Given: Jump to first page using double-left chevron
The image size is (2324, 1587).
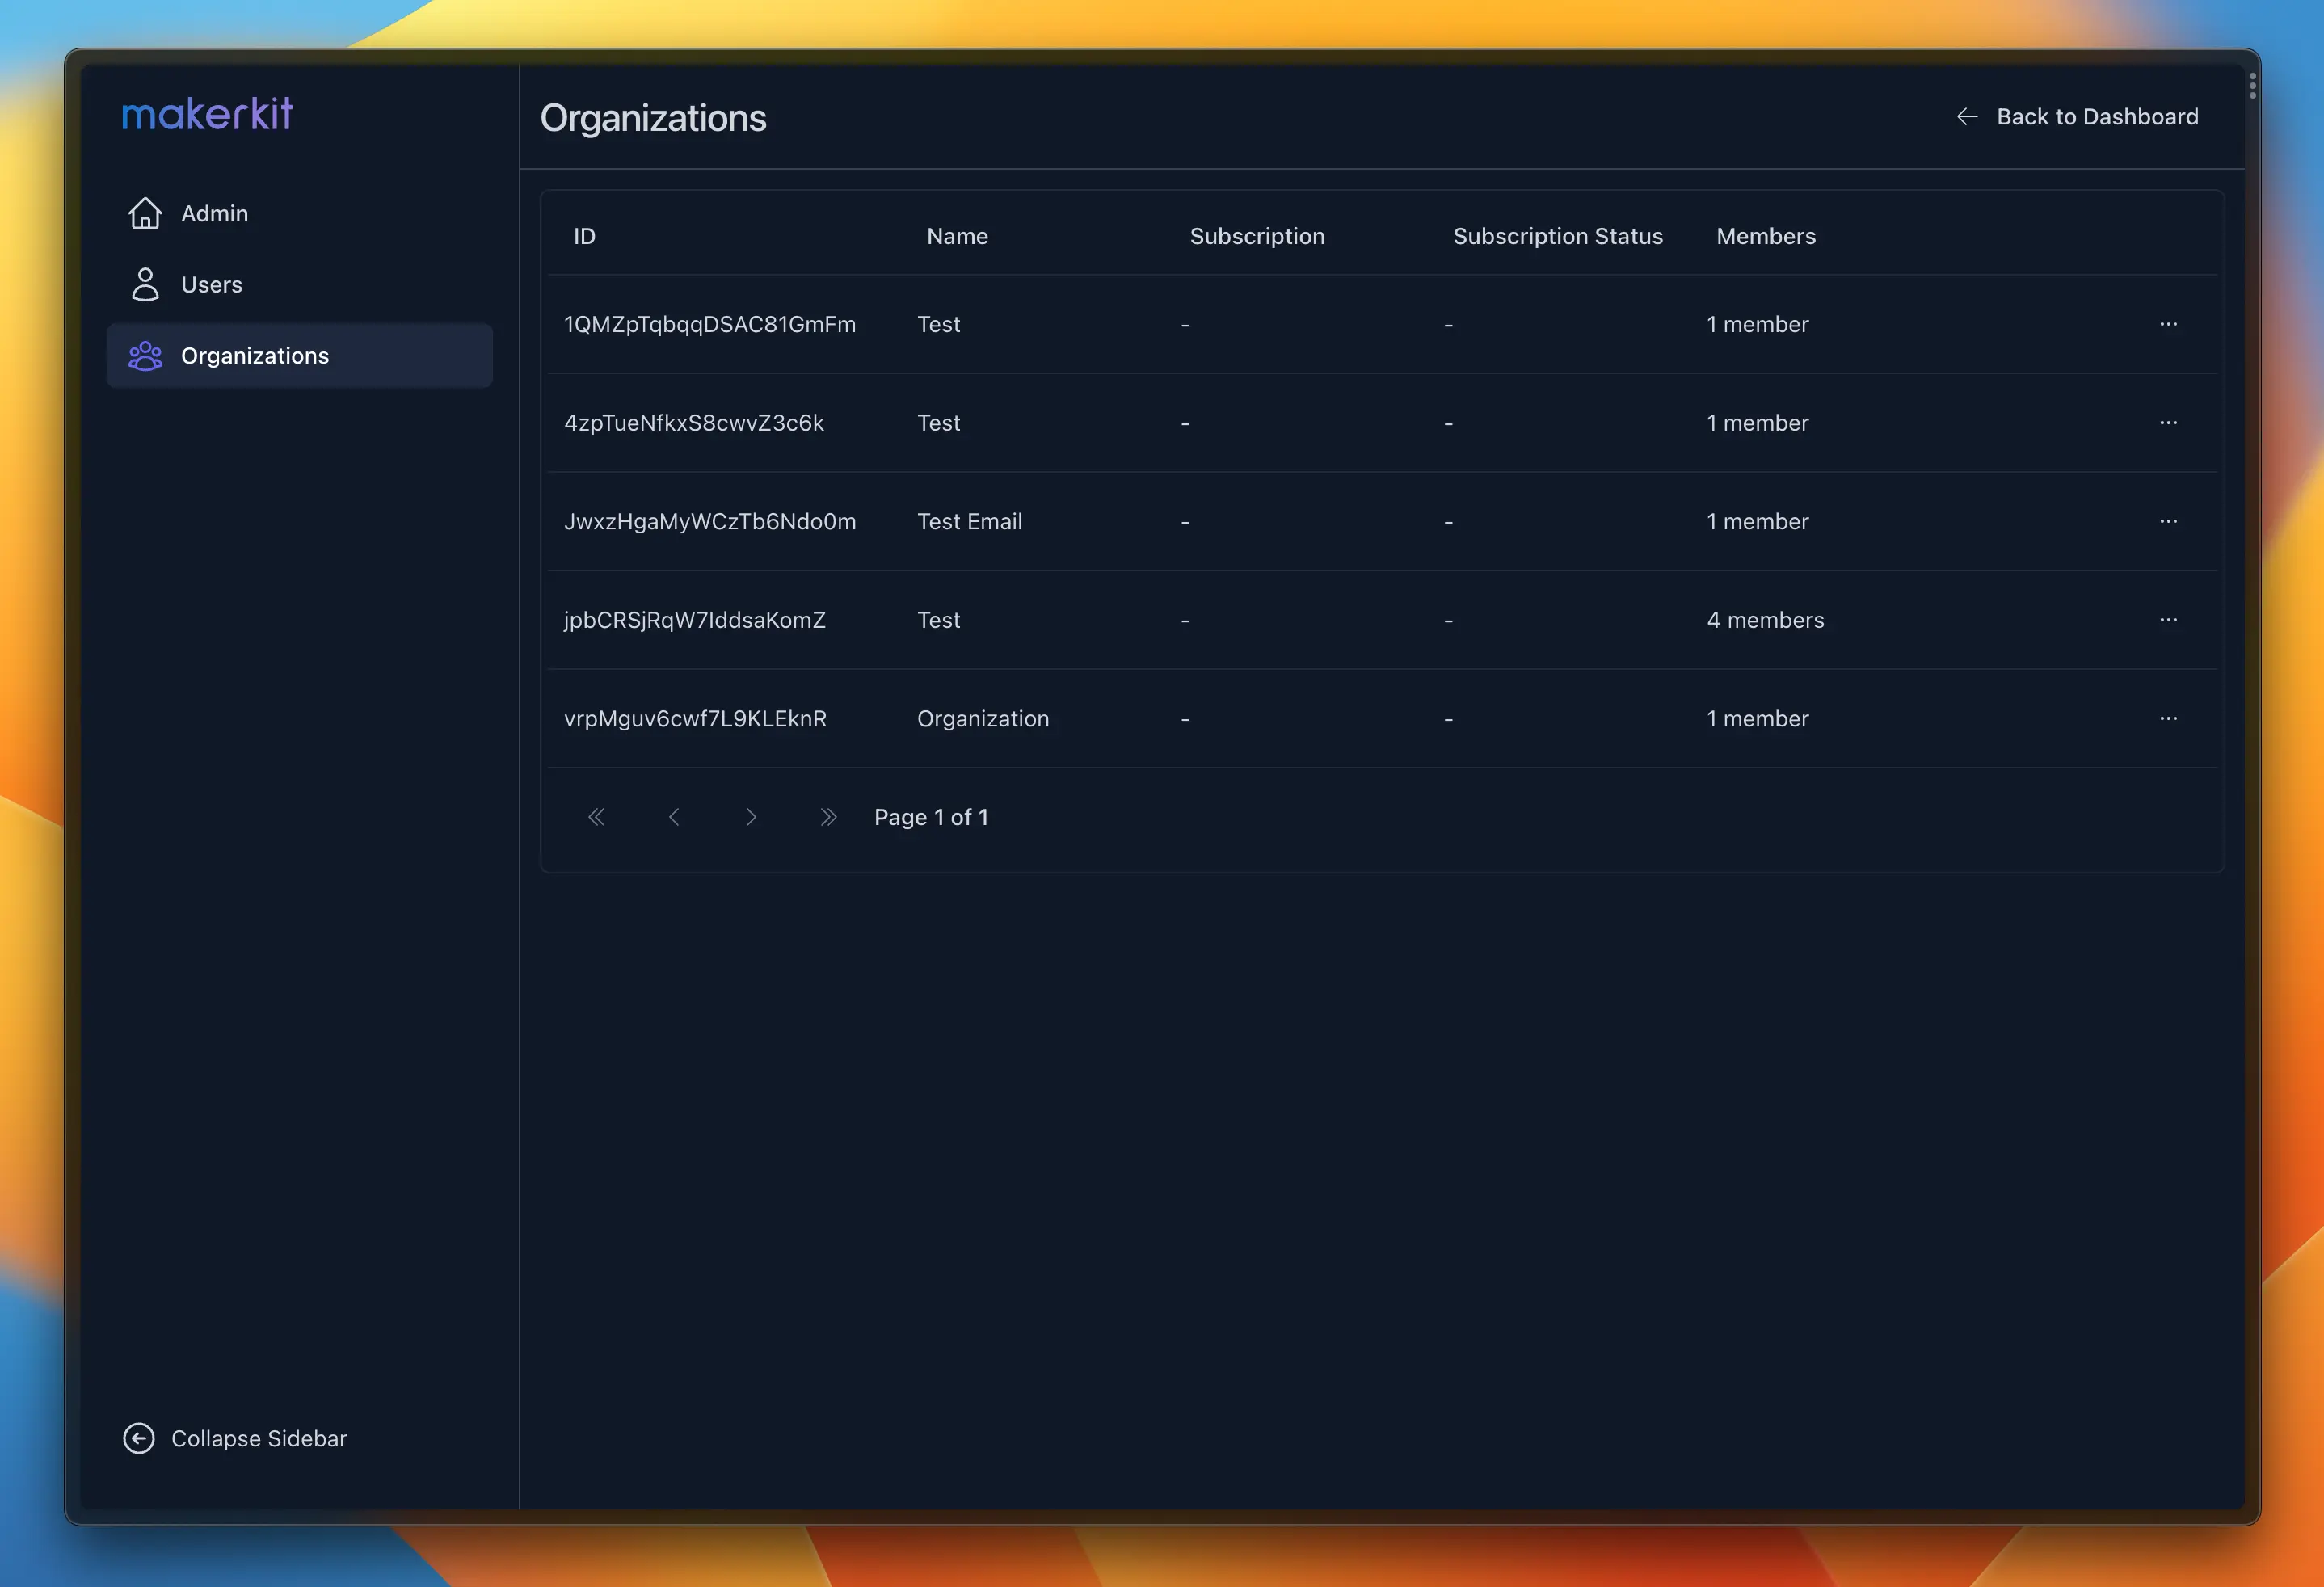Looking at the screenshot, I should coord(597,816).
